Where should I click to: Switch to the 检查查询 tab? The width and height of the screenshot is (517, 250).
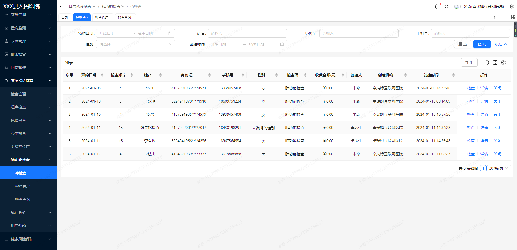click(124, 17)
